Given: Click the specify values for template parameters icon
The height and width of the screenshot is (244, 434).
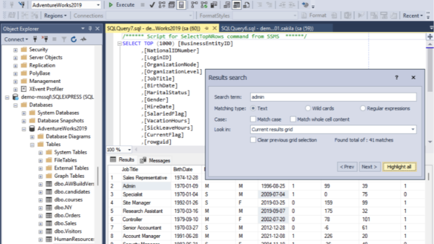Looking at the screenshot, I should click(x=305, y=5).
